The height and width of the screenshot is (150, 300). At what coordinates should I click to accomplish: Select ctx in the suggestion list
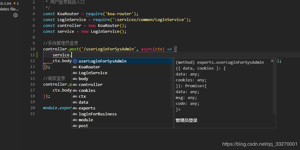[123, 96]
